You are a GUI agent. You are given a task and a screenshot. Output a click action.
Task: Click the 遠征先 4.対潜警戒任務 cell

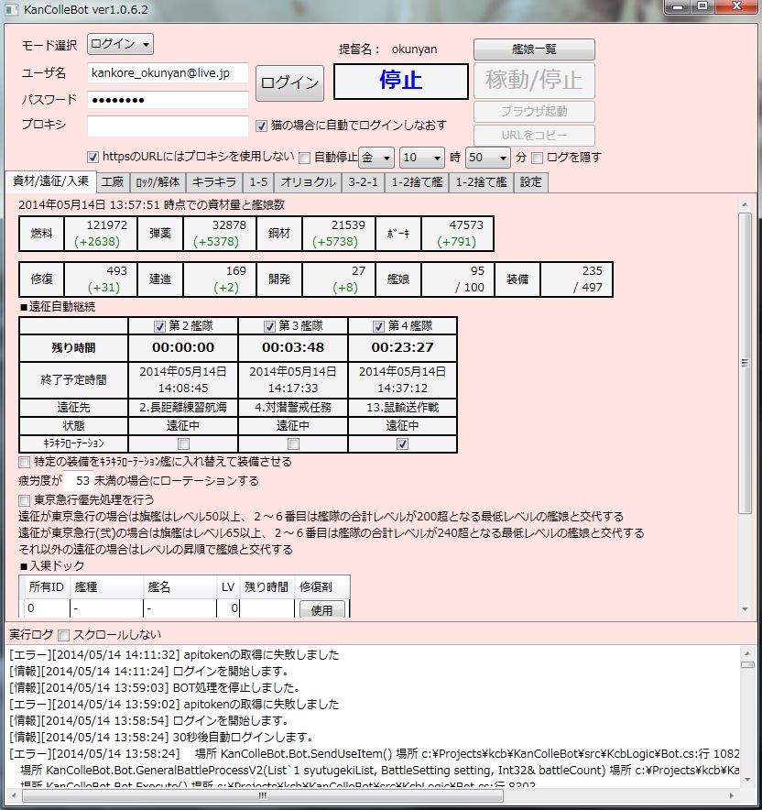tap(293, 408)
